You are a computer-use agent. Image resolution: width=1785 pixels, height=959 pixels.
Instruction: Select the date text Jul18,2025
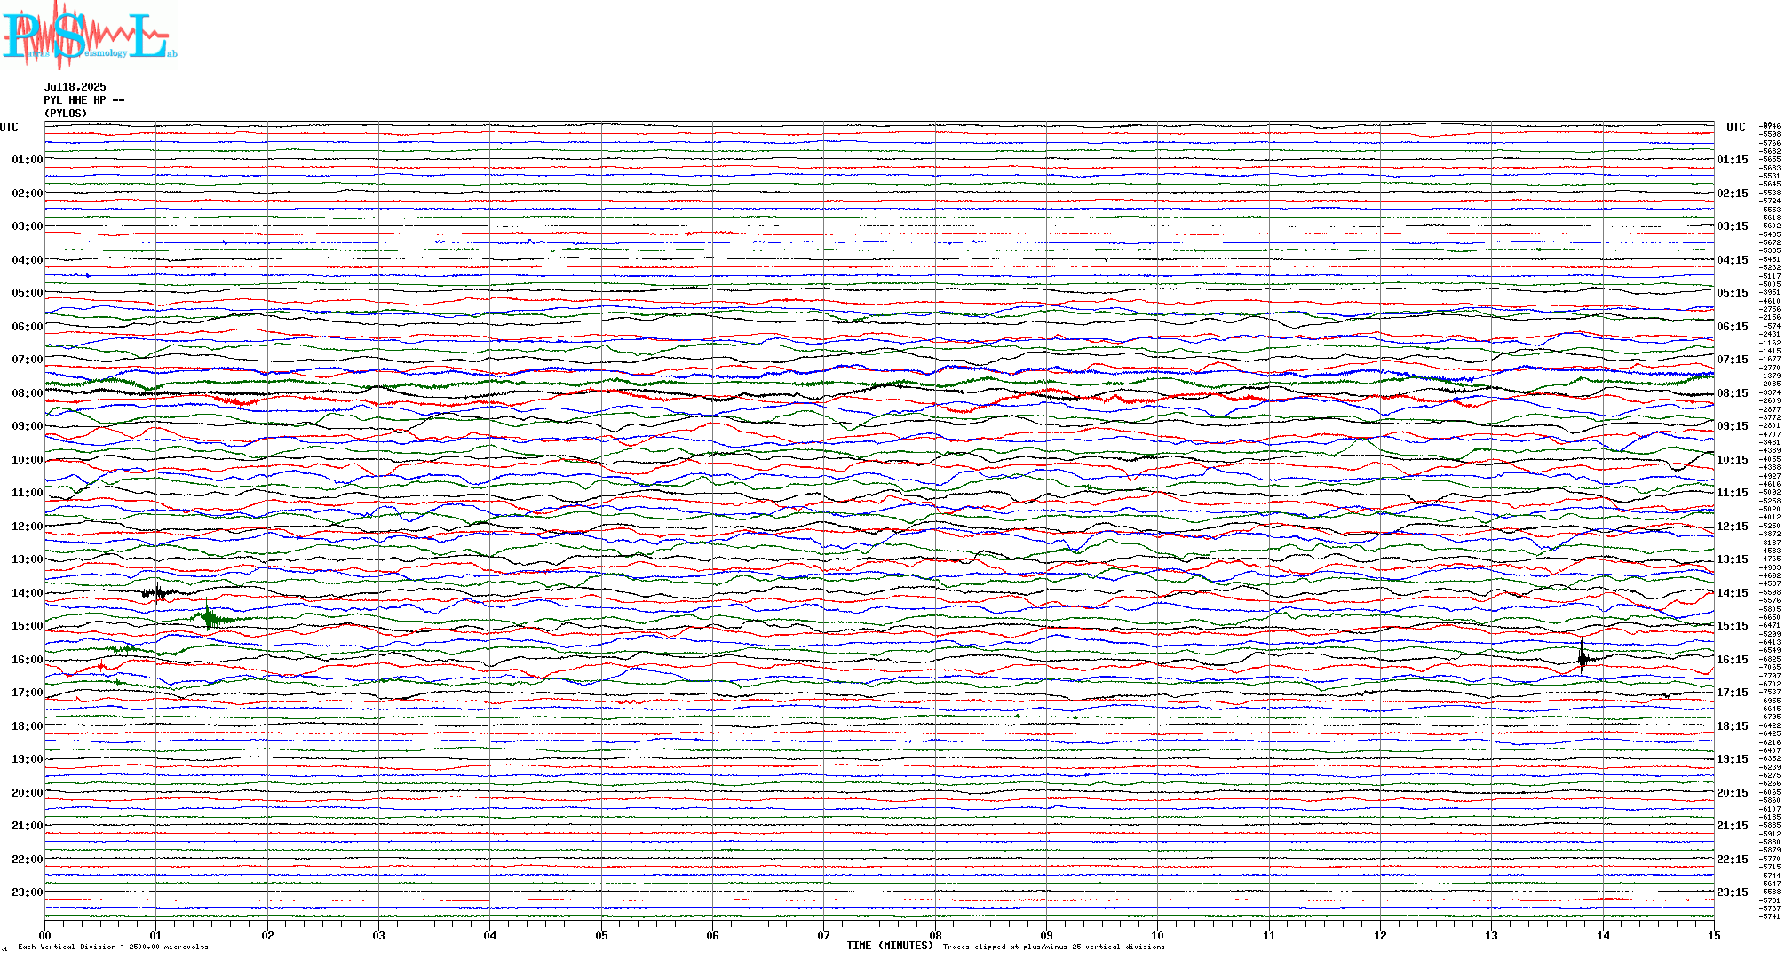75,87
